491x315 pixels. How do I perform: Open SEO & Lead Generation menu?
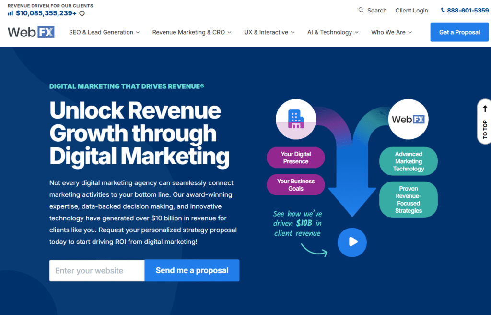coord(104,32)
